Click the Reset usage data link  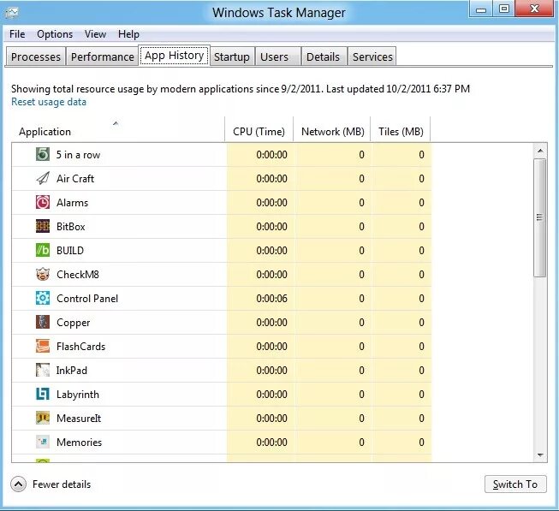coord(49,102)
